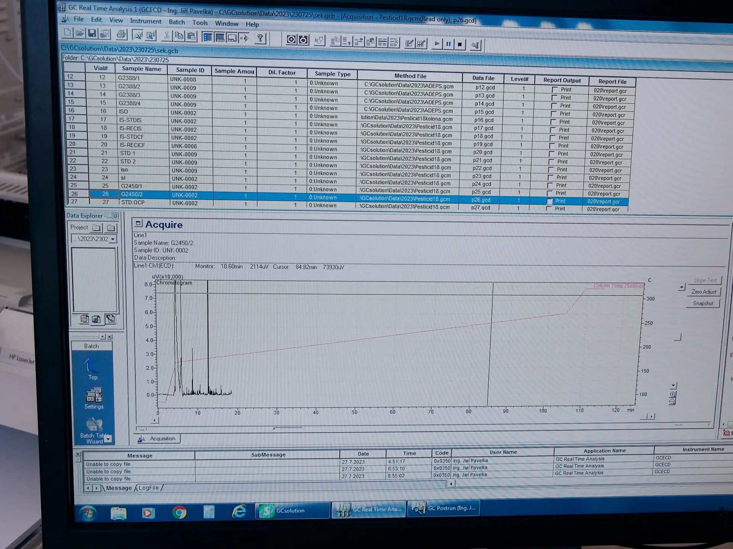Start the batch with Play button
The height and width of the screenshot is (549, 733).
pyautogui.click(x=437, y=44)
